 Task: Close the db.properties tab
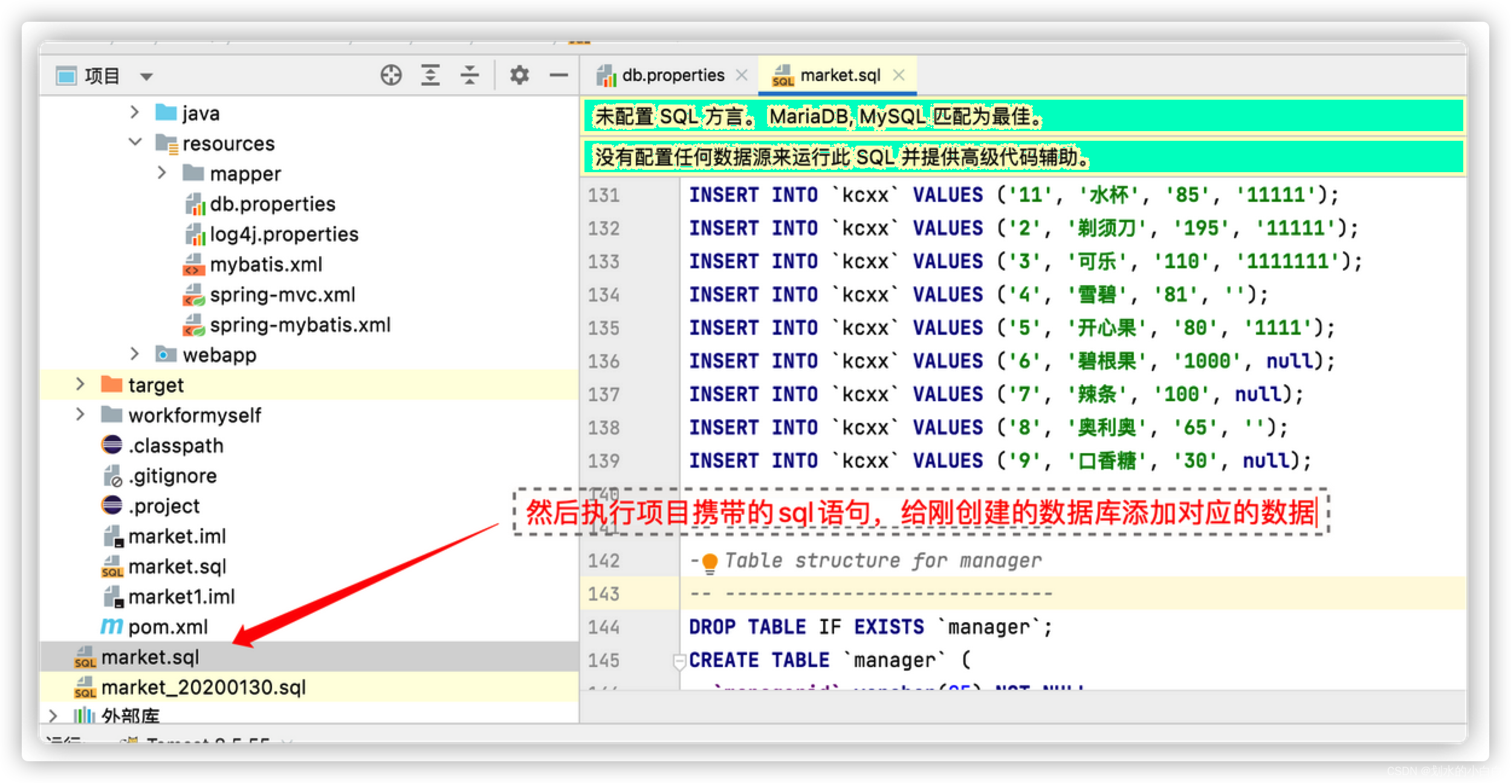pyautogui.click(x=742, y=76)
